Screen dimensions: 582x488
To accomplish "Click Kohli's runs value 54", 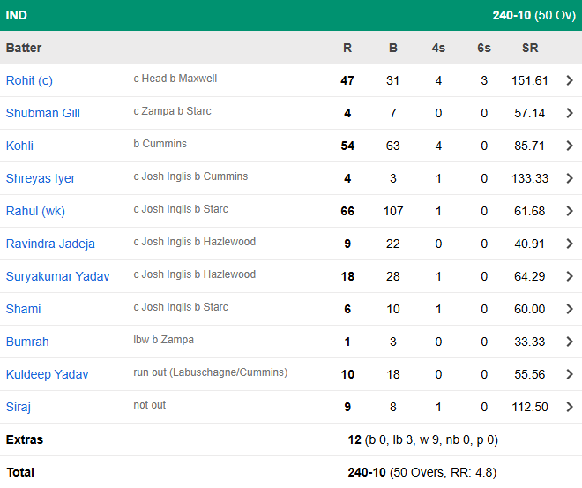I will point(347,146).
